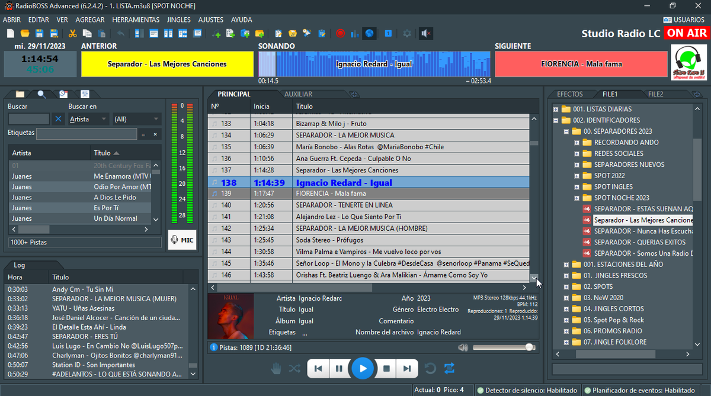Switch to the AUXILIAR playlist tab

(298, 94)
